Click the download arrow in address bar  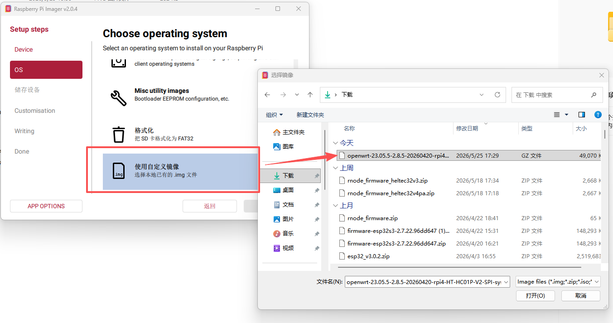coord(328,95)
